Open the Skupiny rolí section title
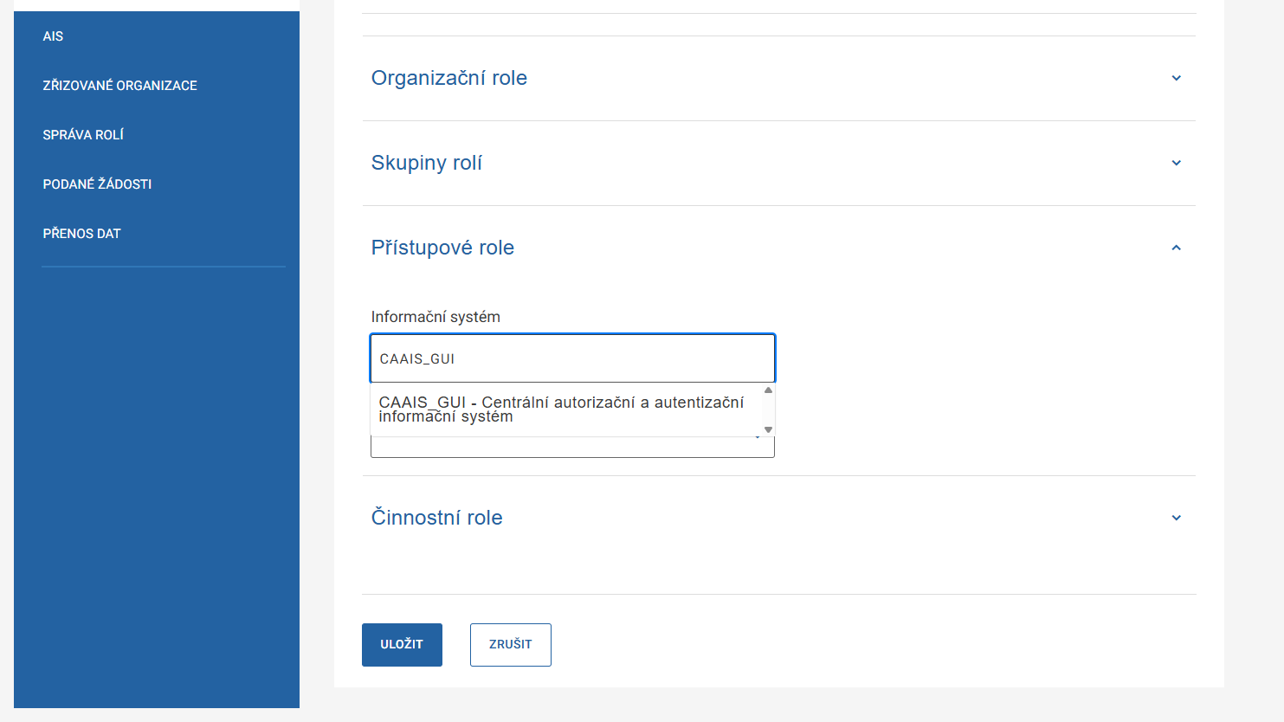Image resolution: width=1284 pixels, height=722 pixels. click(426, 163)
